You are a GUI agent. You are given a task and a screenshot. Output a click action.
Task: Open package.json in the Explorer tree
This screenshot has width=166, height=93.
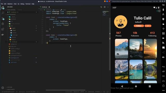[x=15, y=58]
